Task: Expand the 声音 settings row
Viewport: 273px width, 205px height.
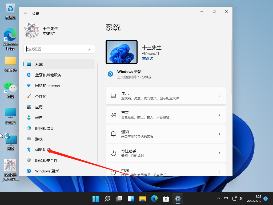Action: click(x=166, y=115)
